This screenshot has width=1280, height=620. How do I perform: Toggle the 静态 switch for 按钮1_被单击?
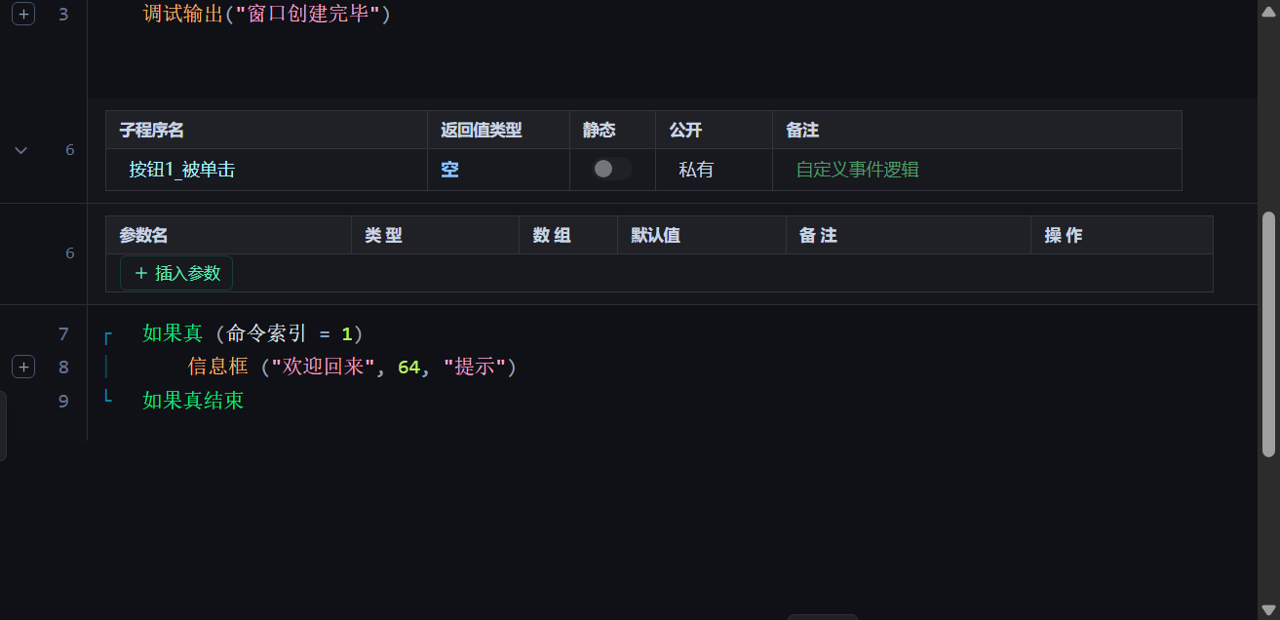tap(612, 169)
